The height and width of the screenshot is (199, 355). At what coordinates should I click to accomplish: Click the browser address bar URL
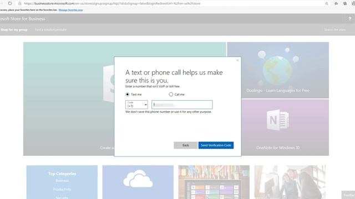112,3
